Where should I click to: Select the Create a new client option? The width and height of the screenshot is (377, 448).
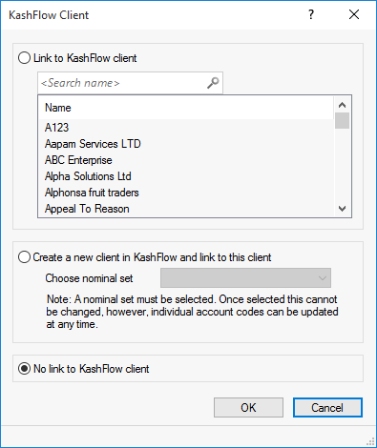pyautogui.click(x=24, y=257)
